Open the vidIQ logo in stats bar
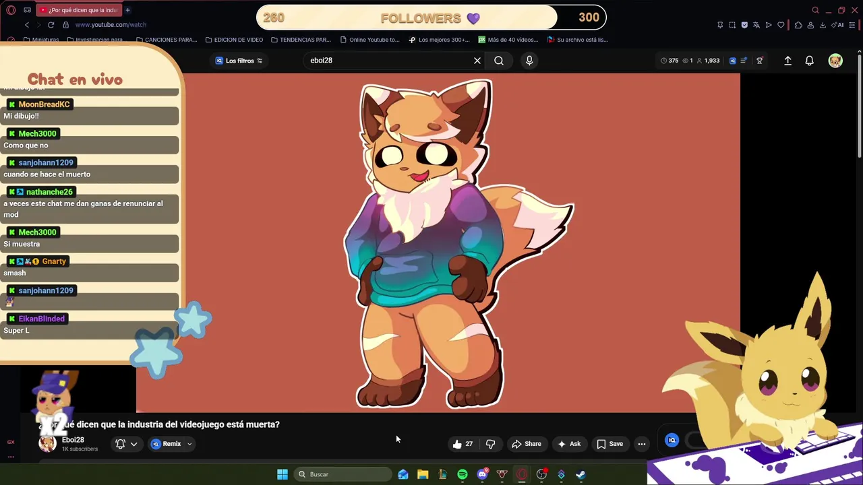 (x=733, y=61)
